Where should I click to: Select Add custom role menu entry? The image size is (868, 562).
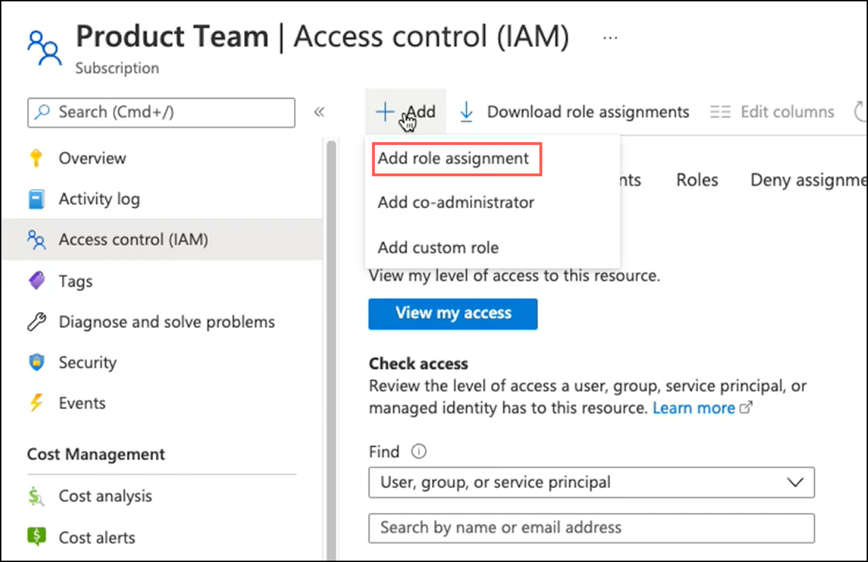coord(438,248)
